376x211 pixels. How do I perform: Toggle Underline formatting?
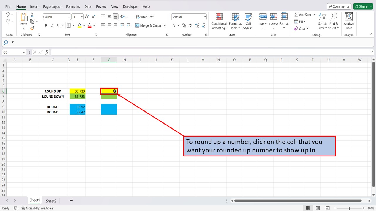point(58,25)
